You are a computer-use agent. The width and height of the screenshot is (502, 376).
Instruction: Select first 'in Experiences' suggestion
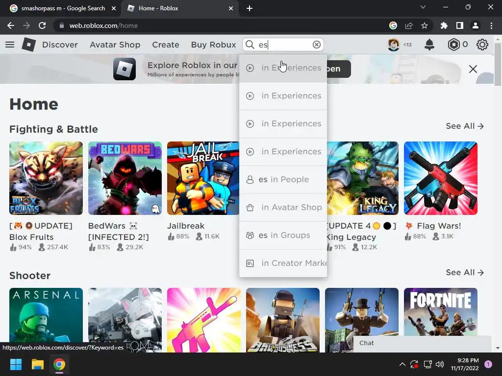click(283, 68)
